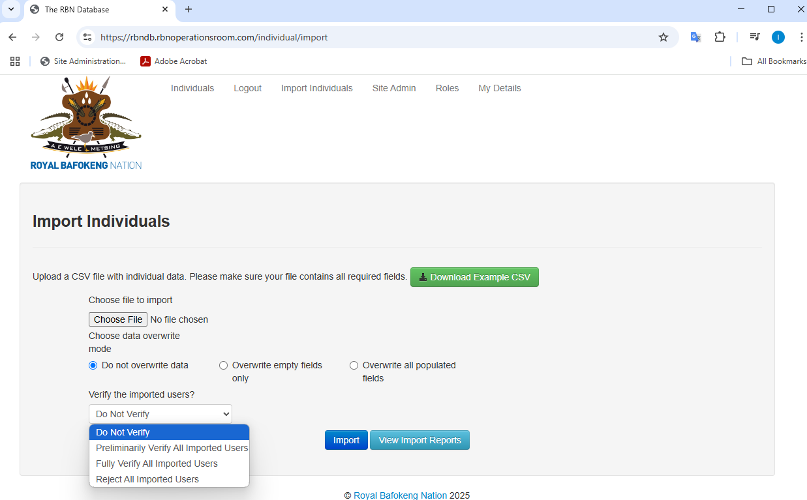Select Overwrite all populated fields

point(354,366)
